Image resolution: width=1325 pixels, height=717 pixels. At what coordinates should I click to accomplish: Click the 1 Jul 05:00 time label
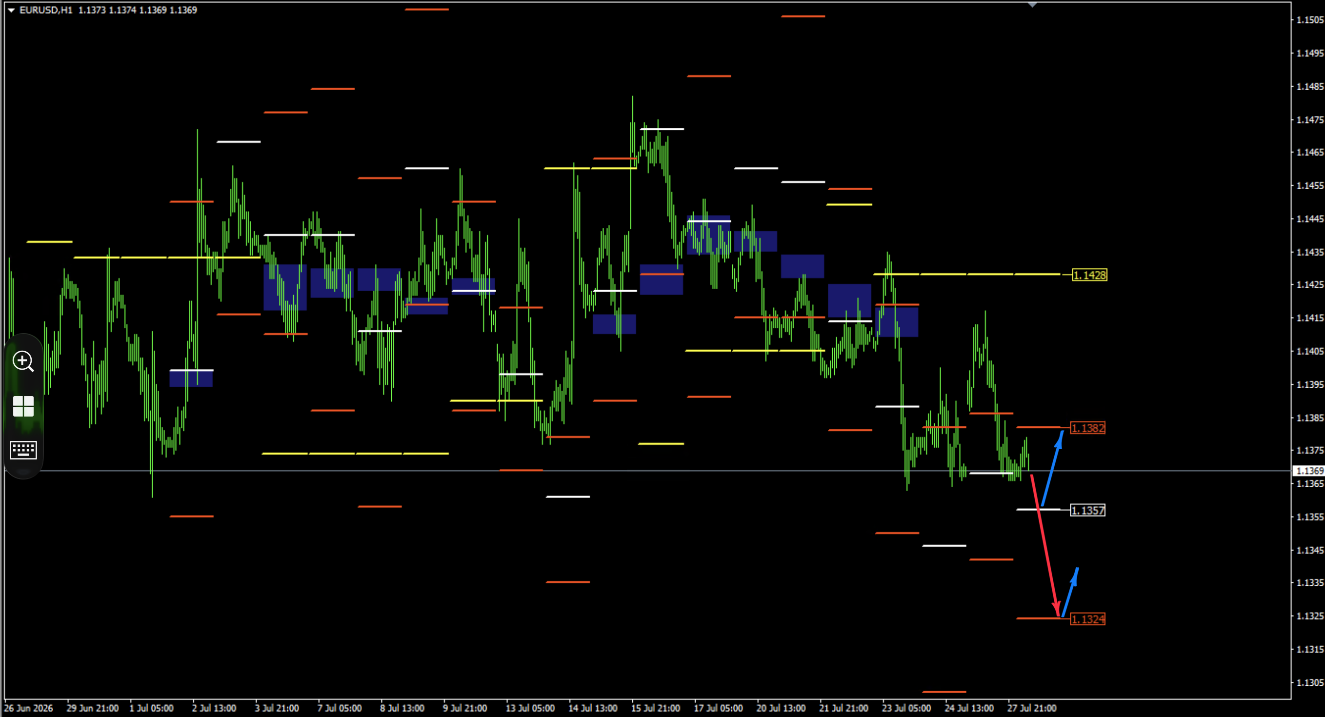(151, 708)
